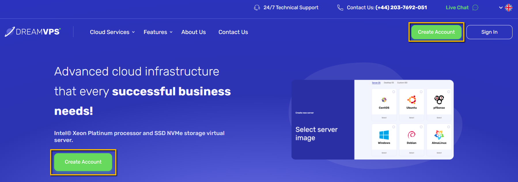Image resolution: width=518 pixels, height=182 pixels.
Task: Select the CentOS card radio button
Action: point(394,92)
